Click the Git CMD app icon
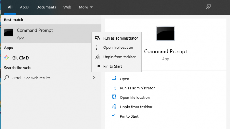This screenshot has height=129, width=230. (7, 58)
